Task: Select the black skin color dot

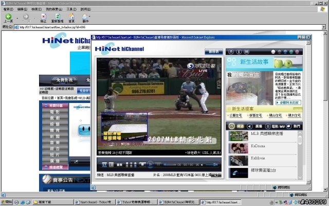Action: click(x=279, y=51)
